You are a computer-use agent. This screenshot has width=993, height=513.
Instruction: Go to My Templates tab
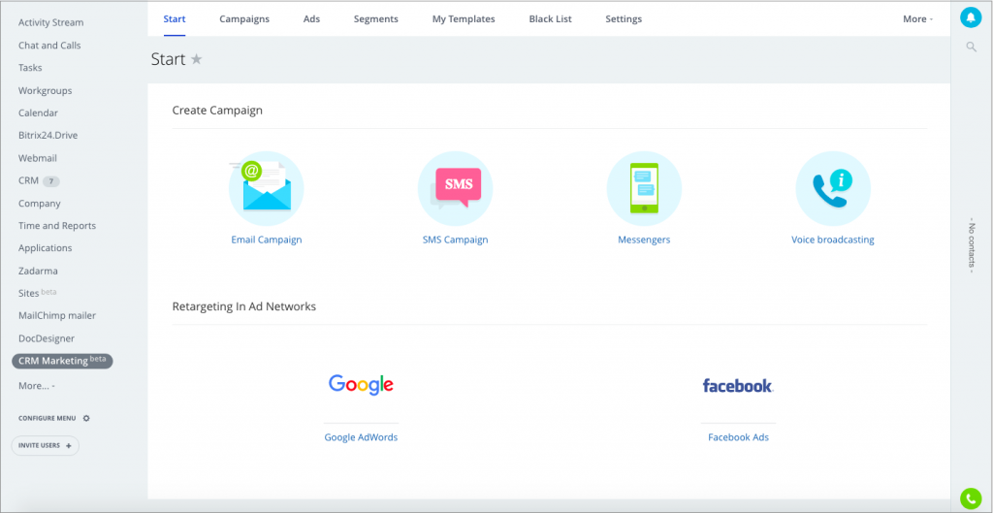(464, 19)
